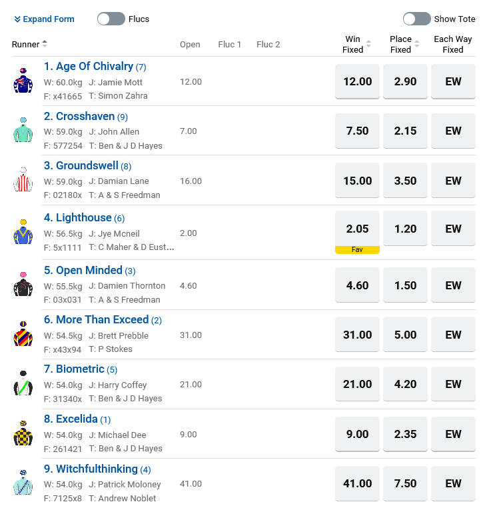
Task: Click Biometric's green sash silks icon
Action: point(23,383)
